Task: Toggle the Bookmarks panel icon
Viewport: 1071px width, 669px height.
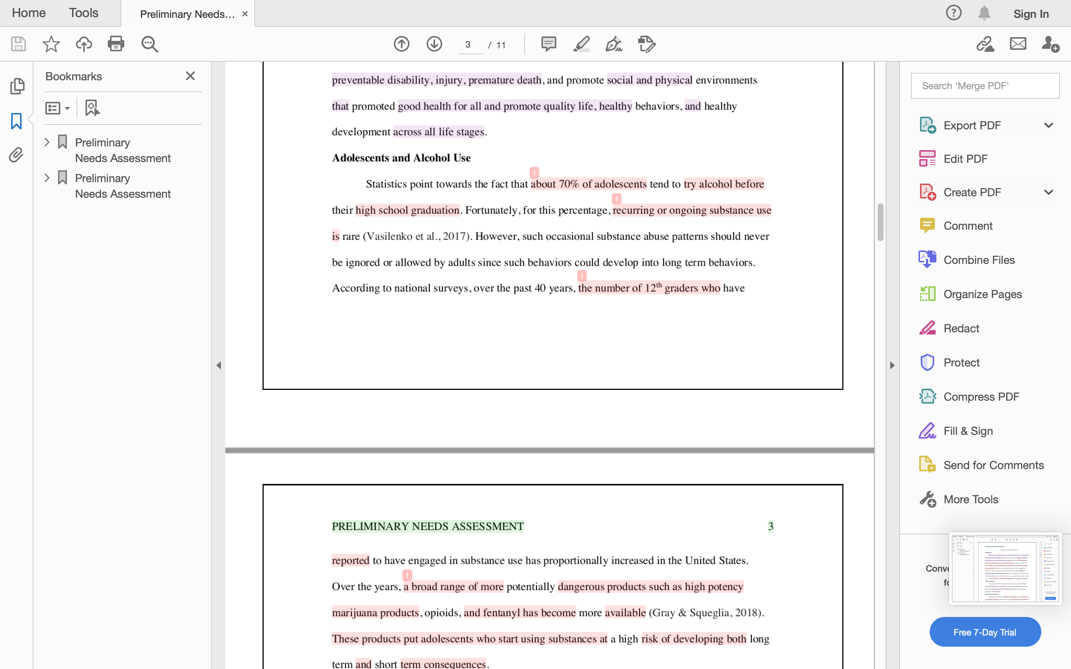Action: coord(16,120)
